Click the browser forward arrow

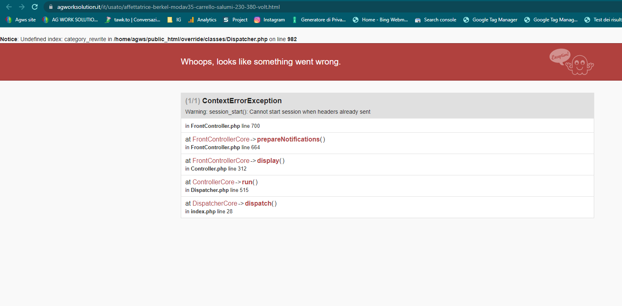pos(22,7)
